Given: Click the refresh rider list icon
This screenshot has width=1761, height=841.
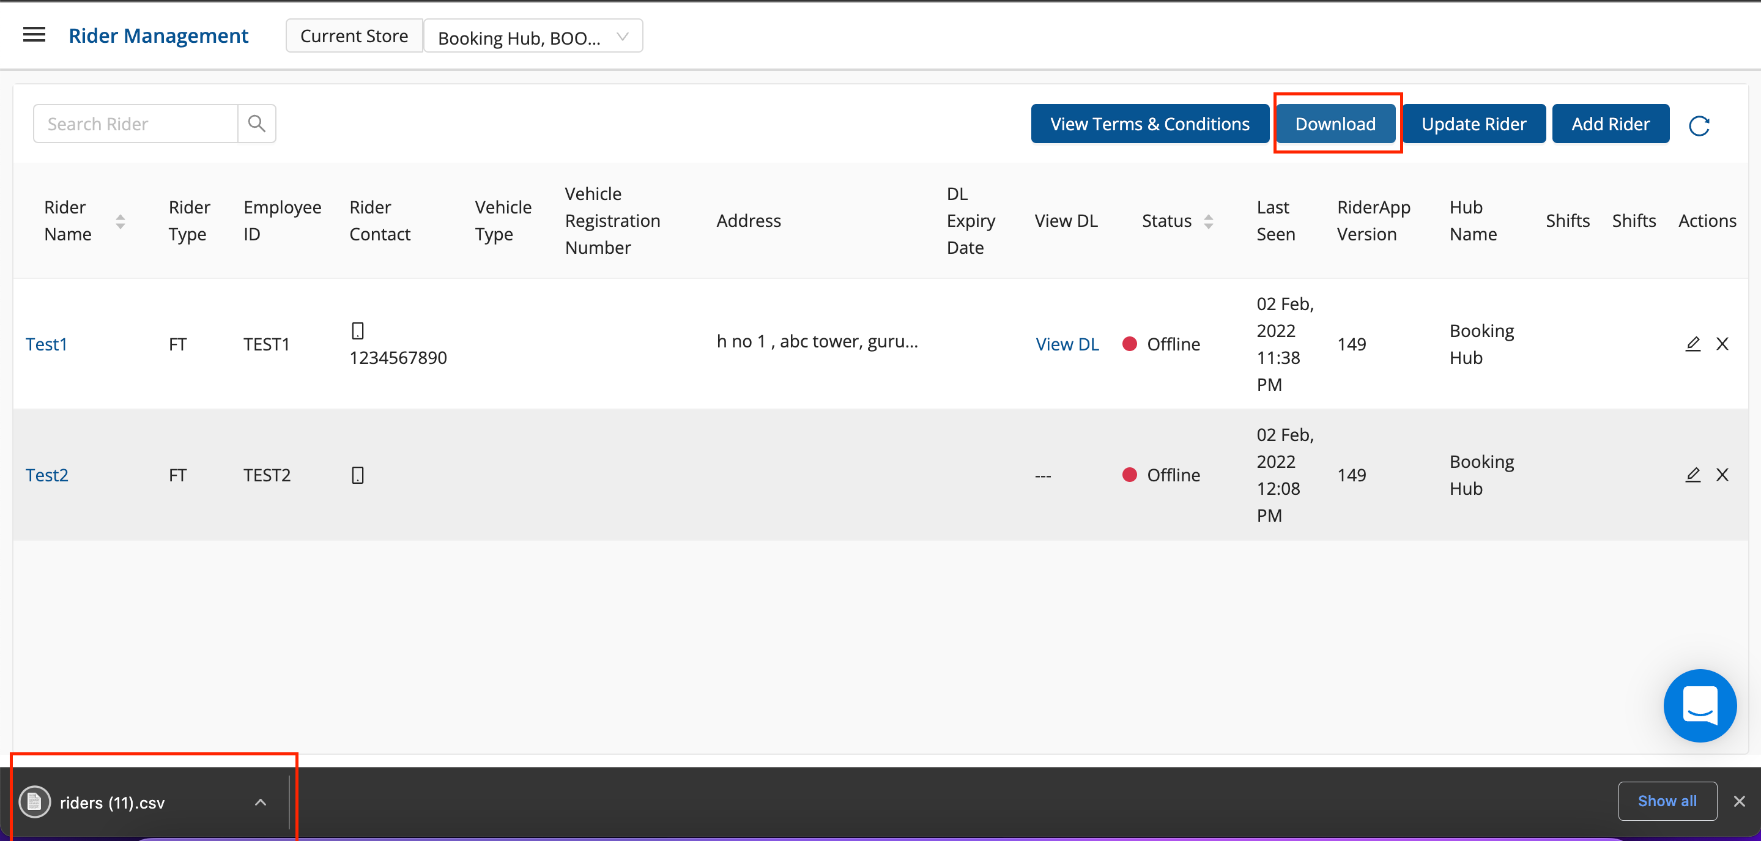Looking at the screenshot, I should pos(1699,126).
